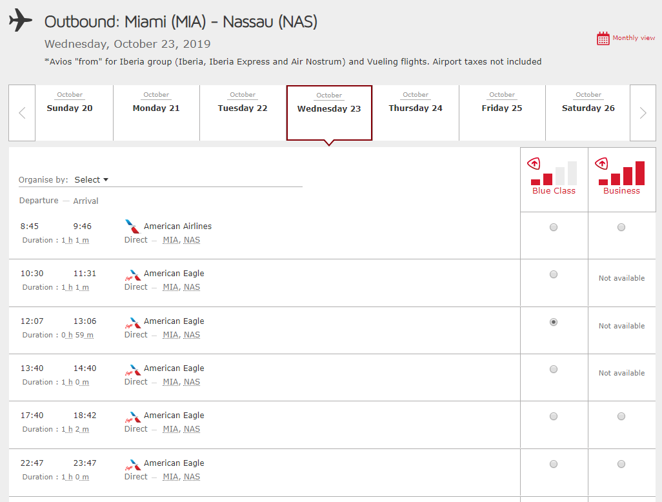662x502 pixels.
Task: Click the Avios airport taxes disclaimer text
Action: pos(293,62)
